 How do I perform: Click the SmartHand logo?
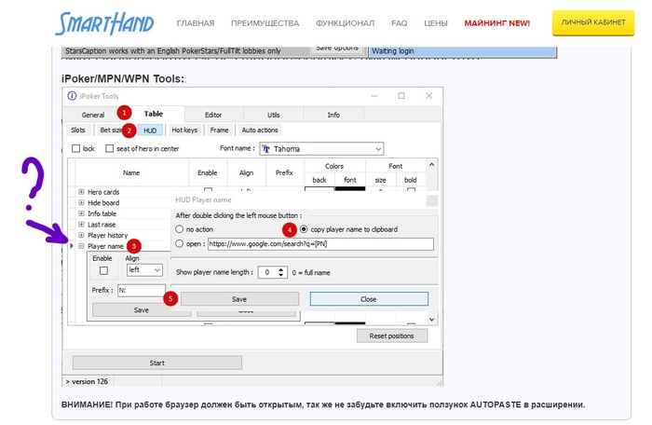pos(104,23)
